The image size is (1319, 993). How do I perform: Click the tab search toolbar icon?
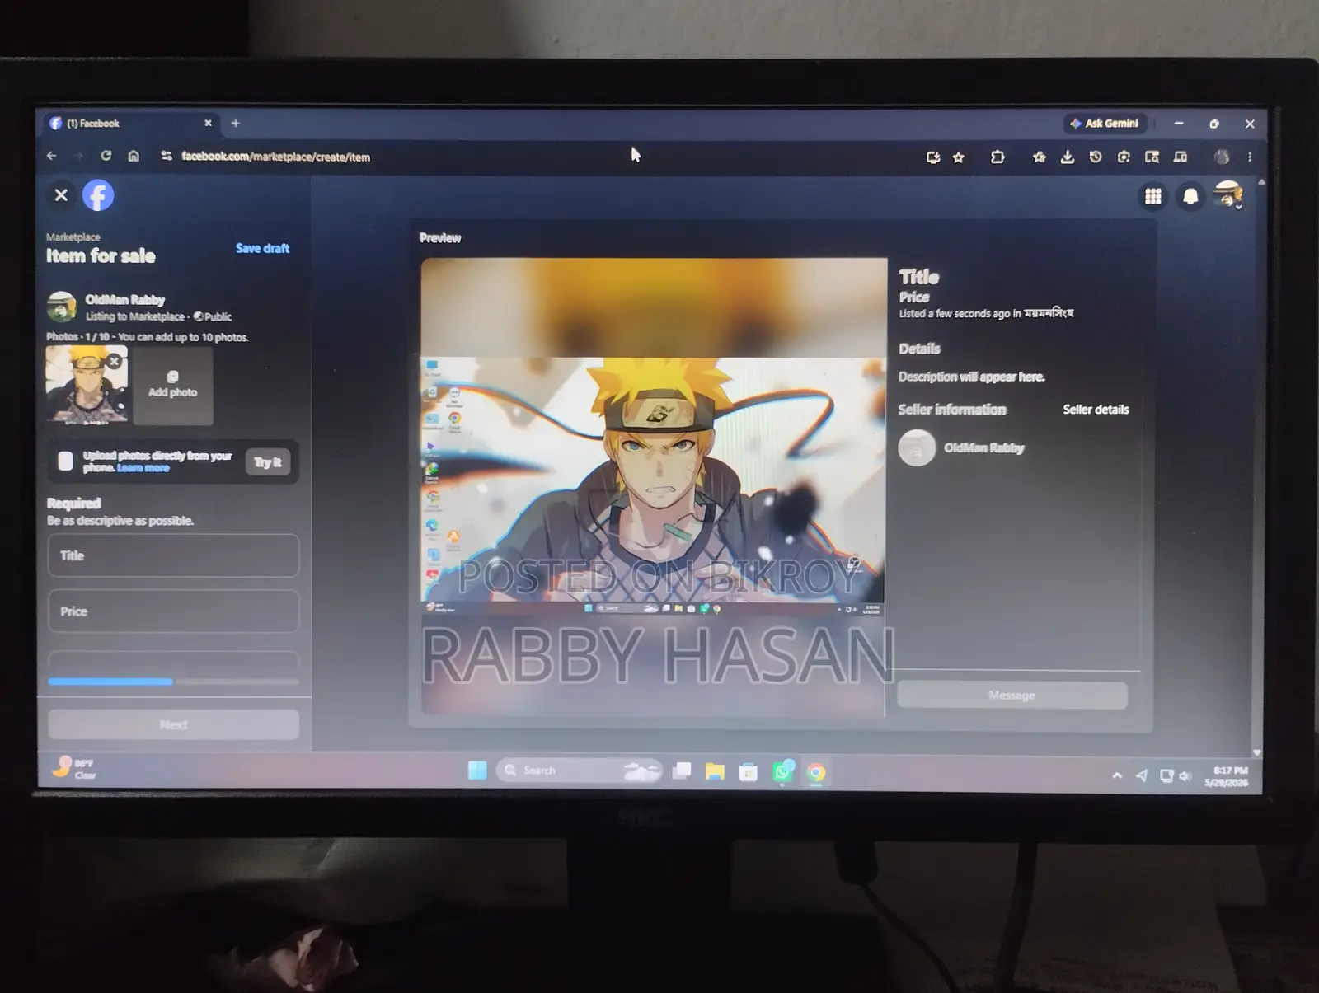(x=1152, y=157)
